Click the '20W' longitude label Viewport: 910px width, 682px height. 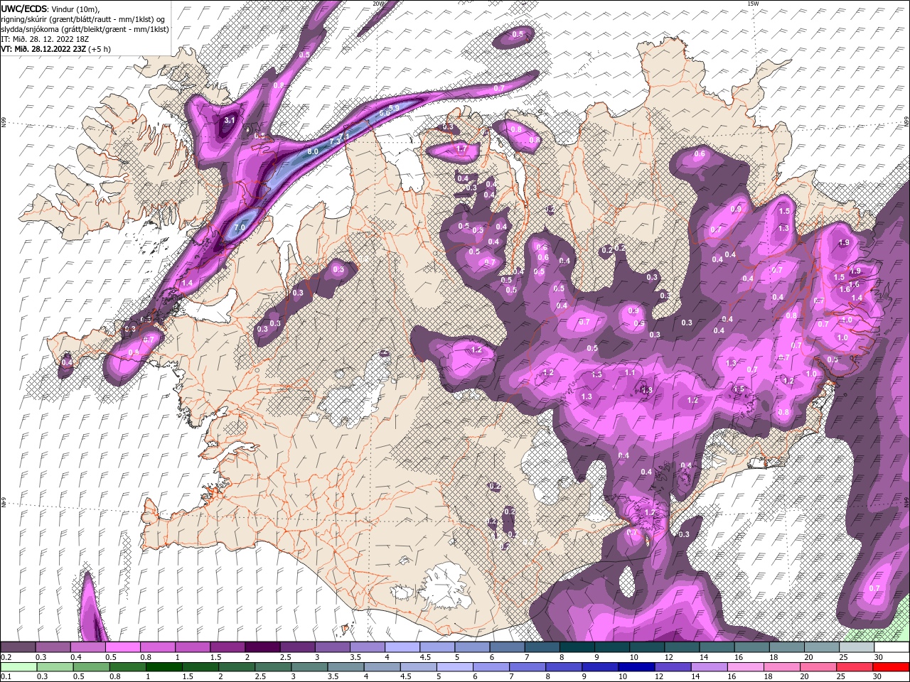[x=378, y=4]
